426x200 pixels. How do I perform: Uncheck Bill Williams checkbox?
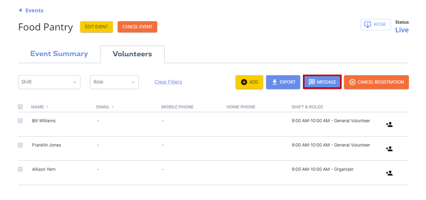20,121
